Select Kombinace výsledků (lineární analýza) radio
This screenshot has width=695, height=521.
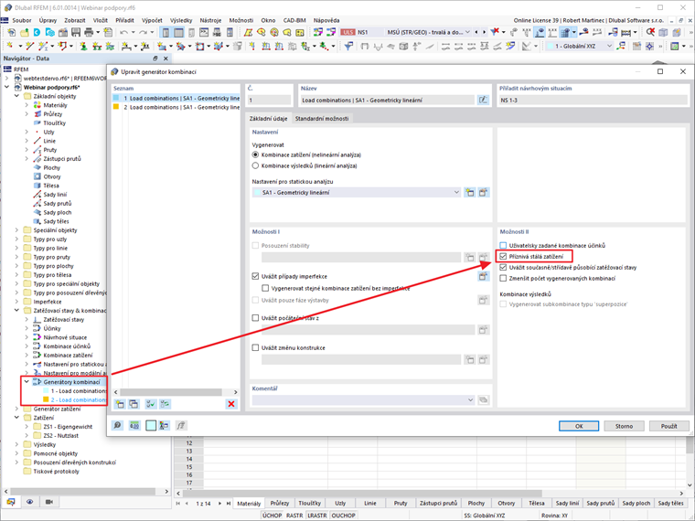tap(255, 165)
